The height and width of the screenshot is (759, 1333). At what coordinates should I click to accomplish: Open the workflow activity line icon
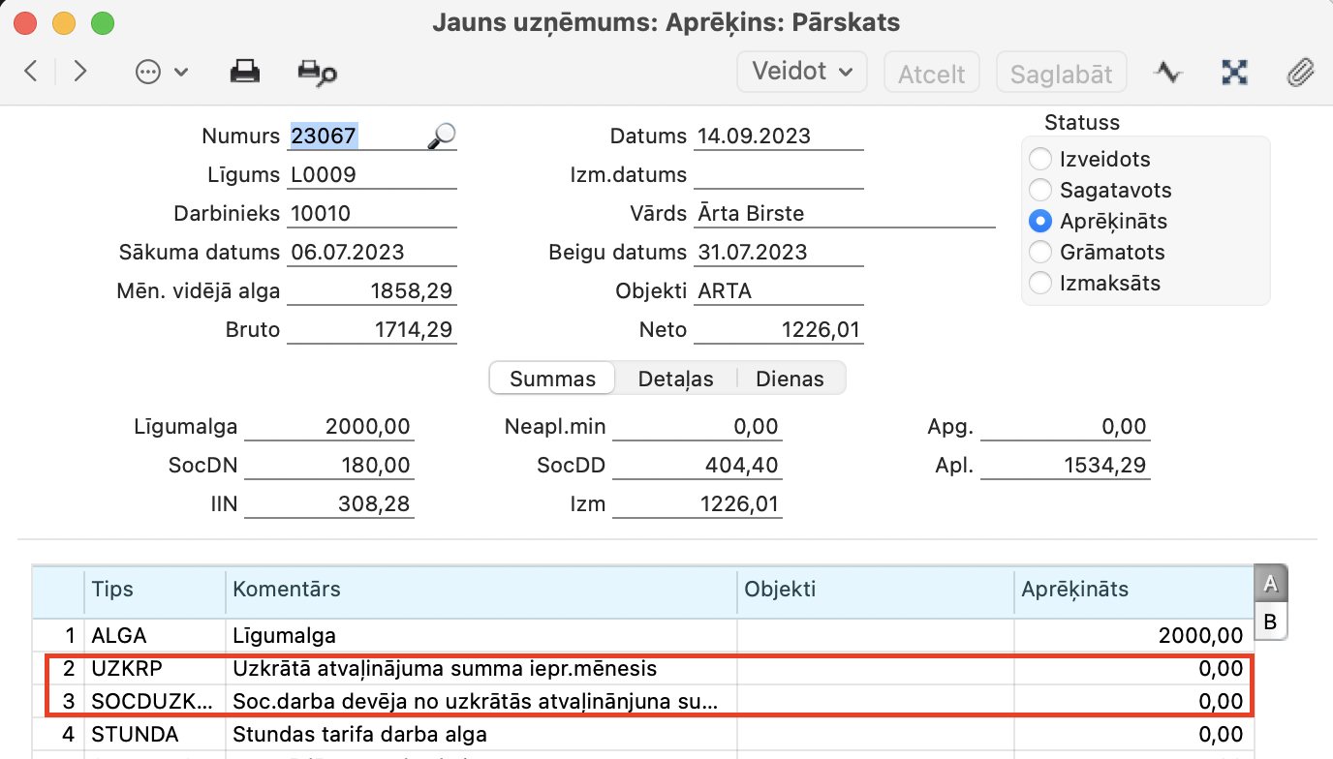pos(1168,73)
